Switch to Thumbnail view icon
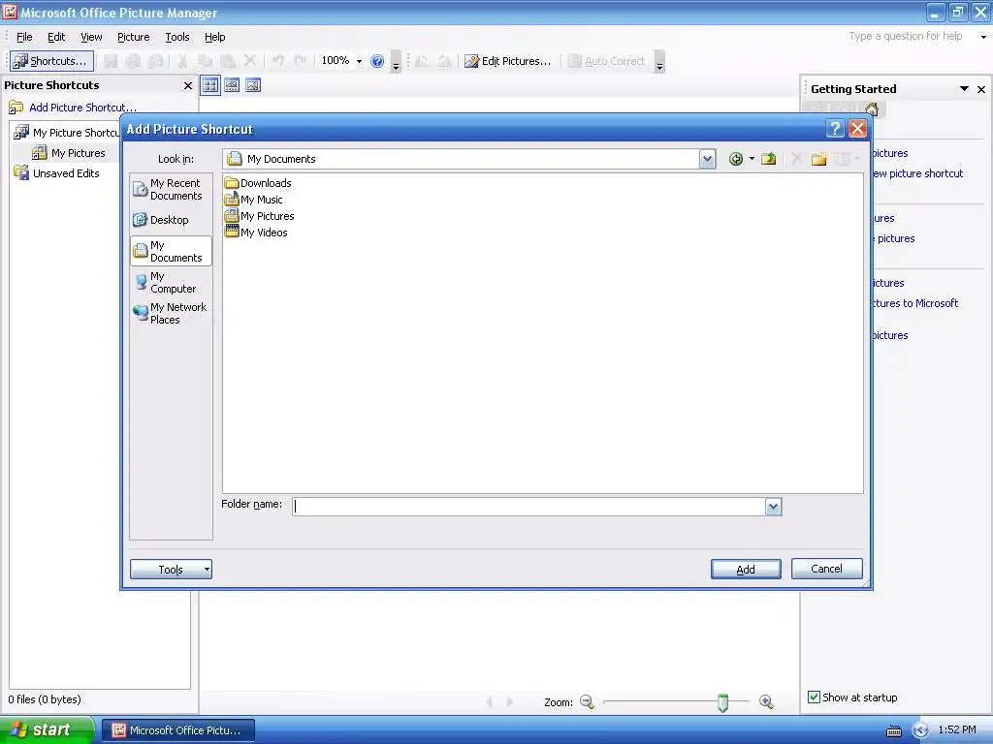This screenshot has height=744, width=993. point(210,85)
